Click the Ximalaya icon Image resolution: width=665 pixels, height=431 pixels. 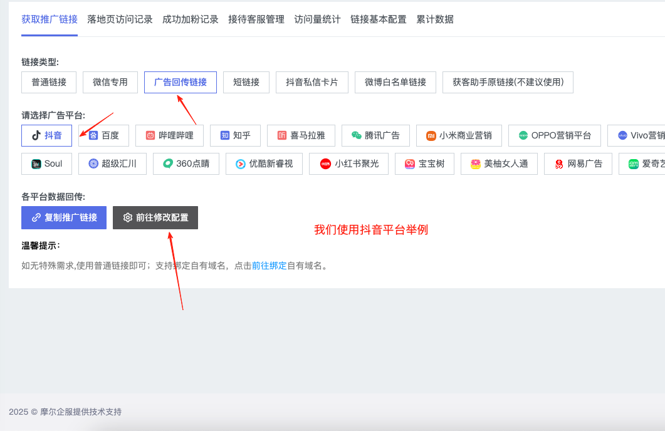(282, 135)
